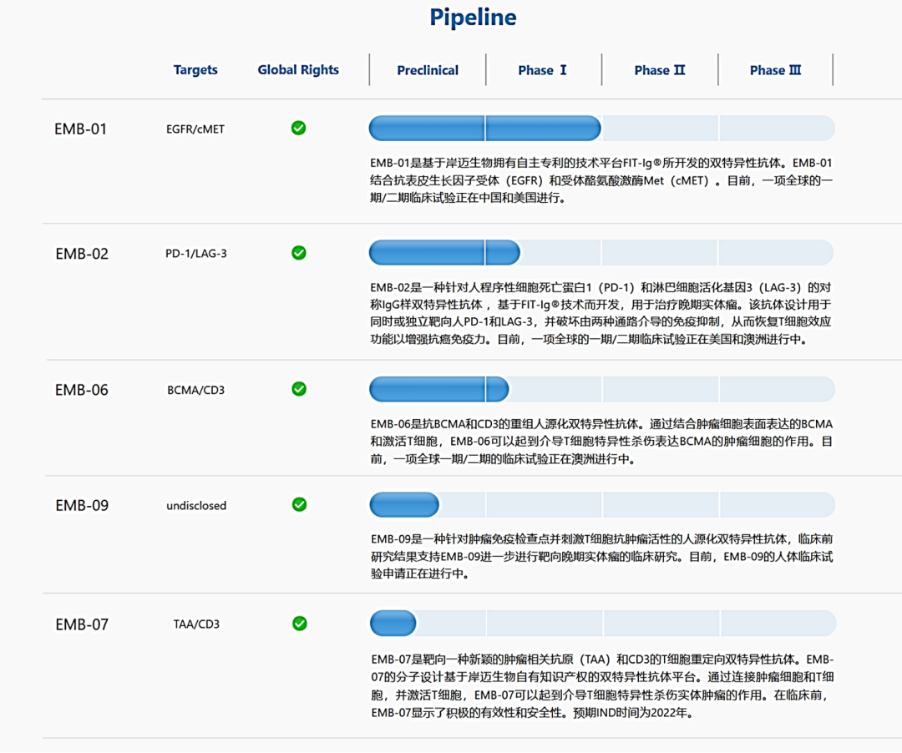Select the Phase II column header
Screen dimensions: 902x753
pos(660,70)
